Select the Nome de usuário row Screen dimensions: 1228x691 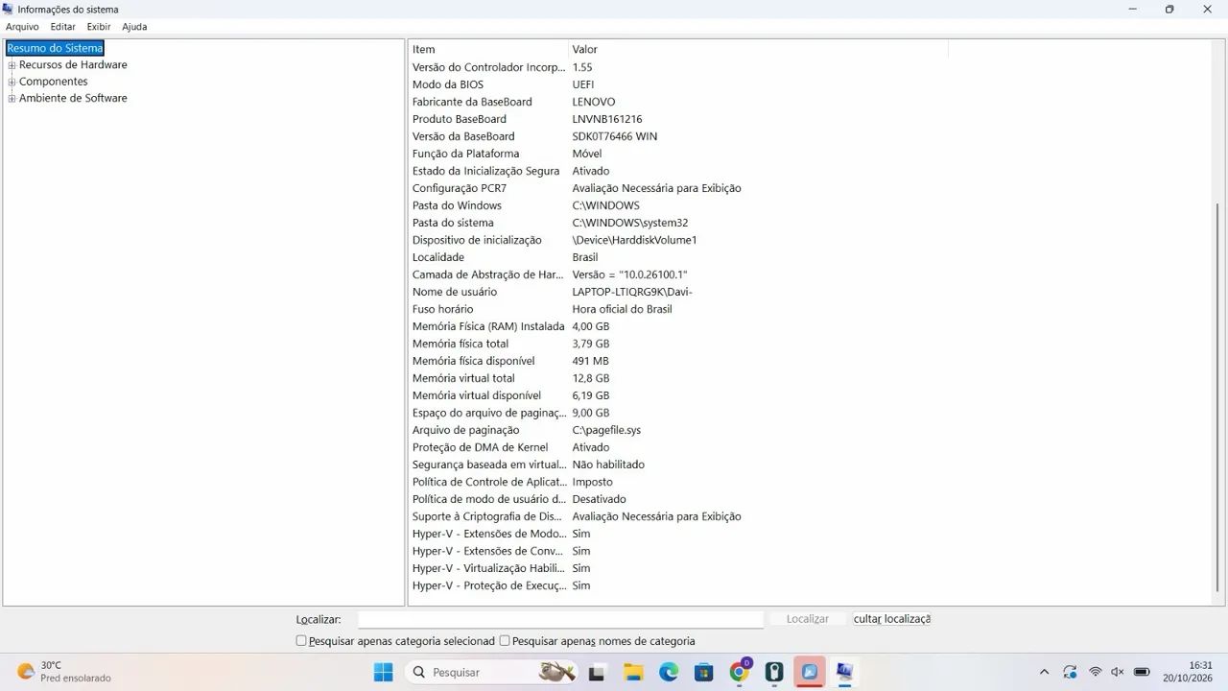(x=679, y=292)
